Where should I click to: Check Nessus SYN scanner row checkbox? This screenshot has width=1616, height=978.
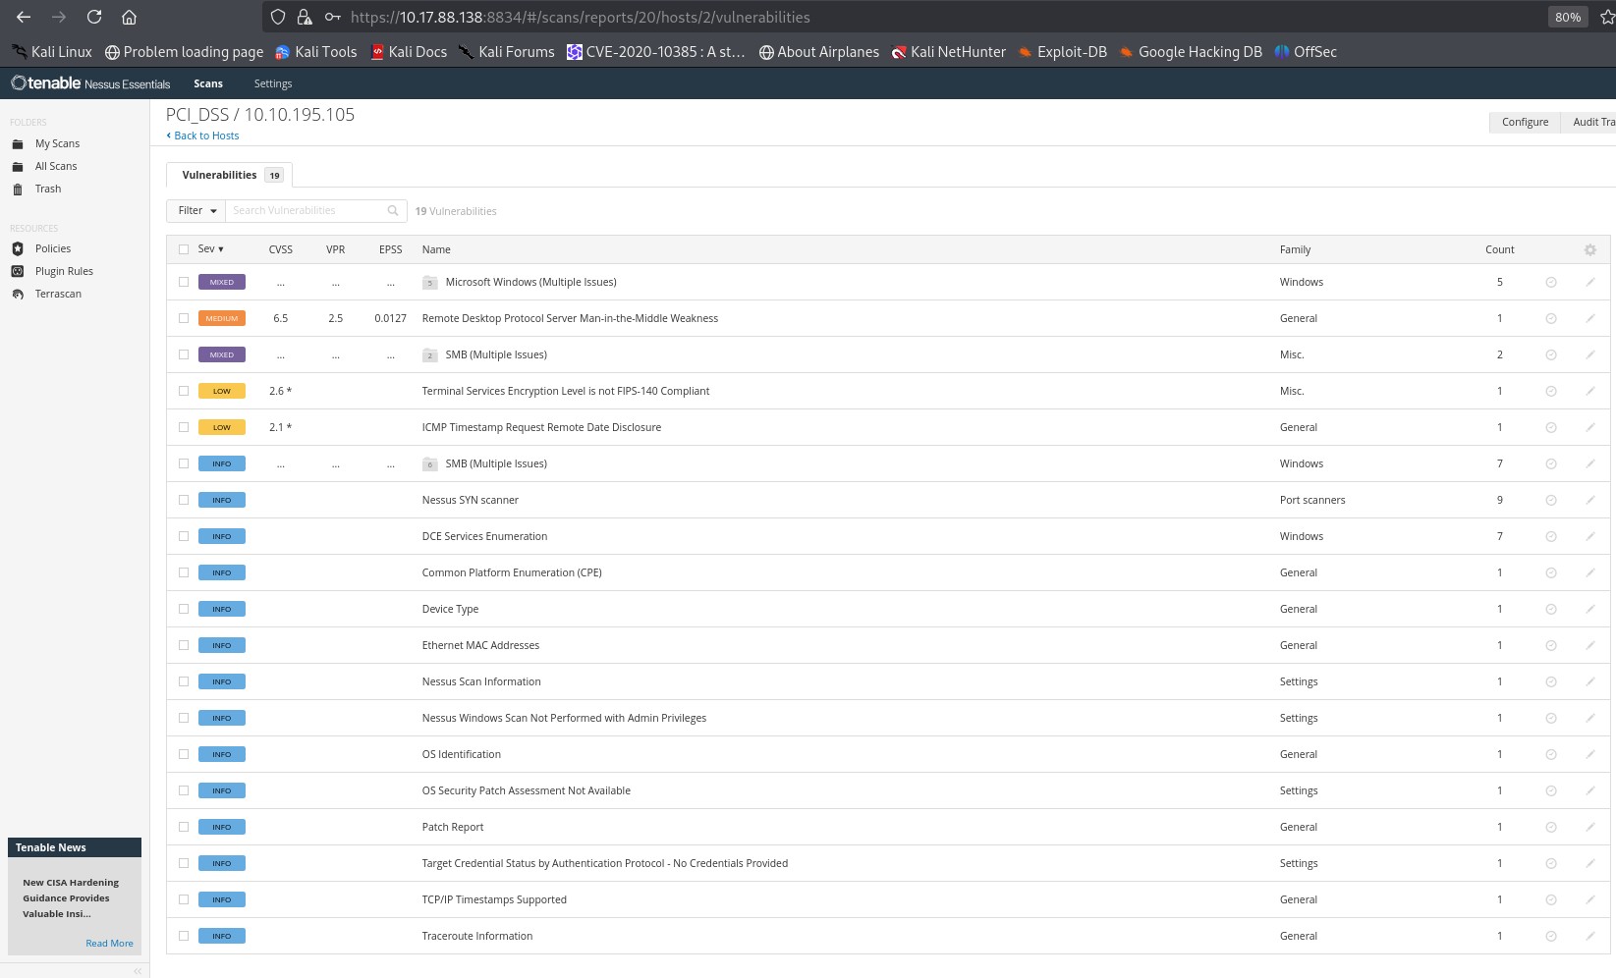pos(184,500)
